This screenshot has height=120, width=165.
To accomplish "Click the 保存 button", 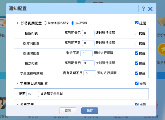I will pyautogui.click(x=90, y=111).
